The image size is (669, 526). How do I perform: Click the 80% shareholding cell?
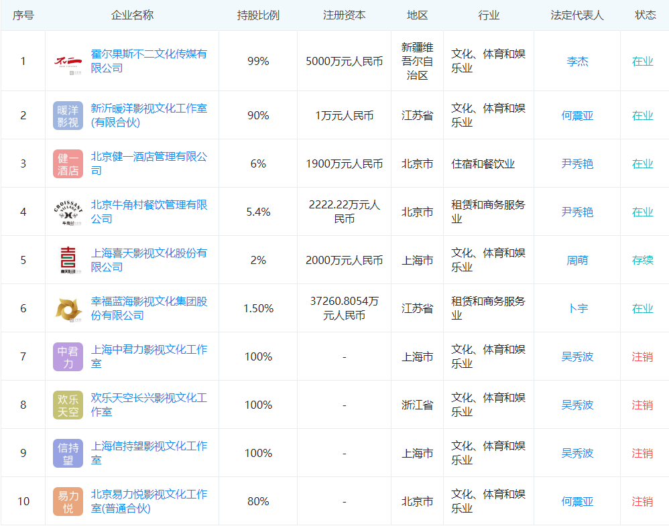point(258,501)
